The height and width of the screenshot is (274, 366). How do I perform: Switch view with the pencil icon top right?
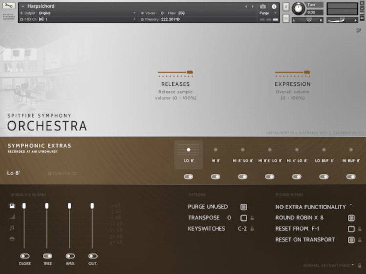pos(359,30)
